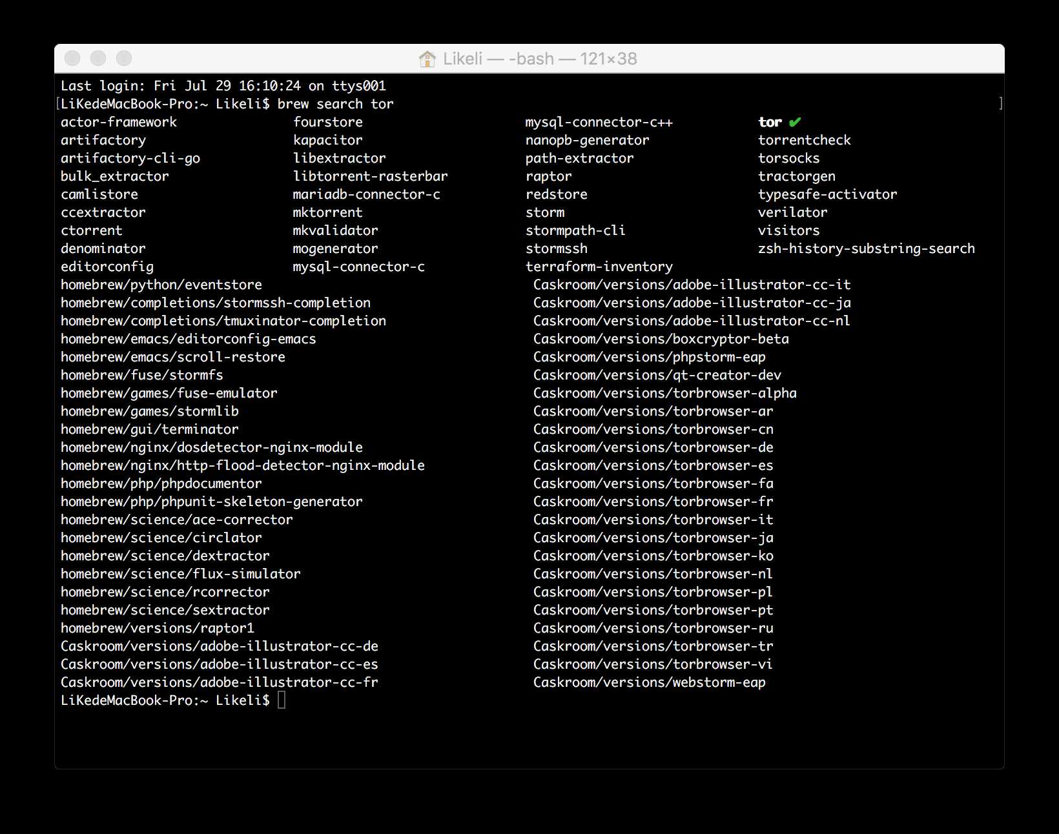The width and height of the screenshot is (1059, 834).
Task: Click 'Caskroom/versions/adobe-illustrator-cc-it' line
Action: 692,285
